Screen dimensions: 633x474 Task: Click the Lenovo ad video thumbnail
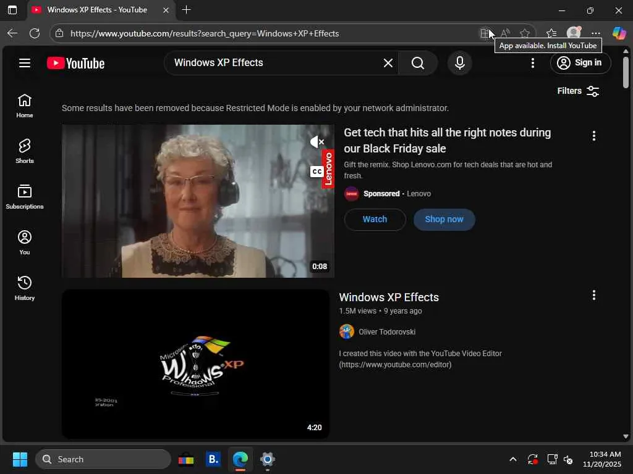198,201
